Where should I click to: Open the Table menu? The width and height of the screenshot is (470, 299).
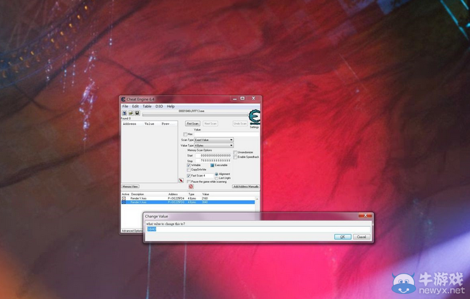[147, 106]
